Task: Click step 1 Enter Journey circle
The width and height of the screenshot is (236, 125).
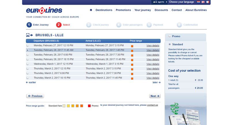Action: coord(29,25)
